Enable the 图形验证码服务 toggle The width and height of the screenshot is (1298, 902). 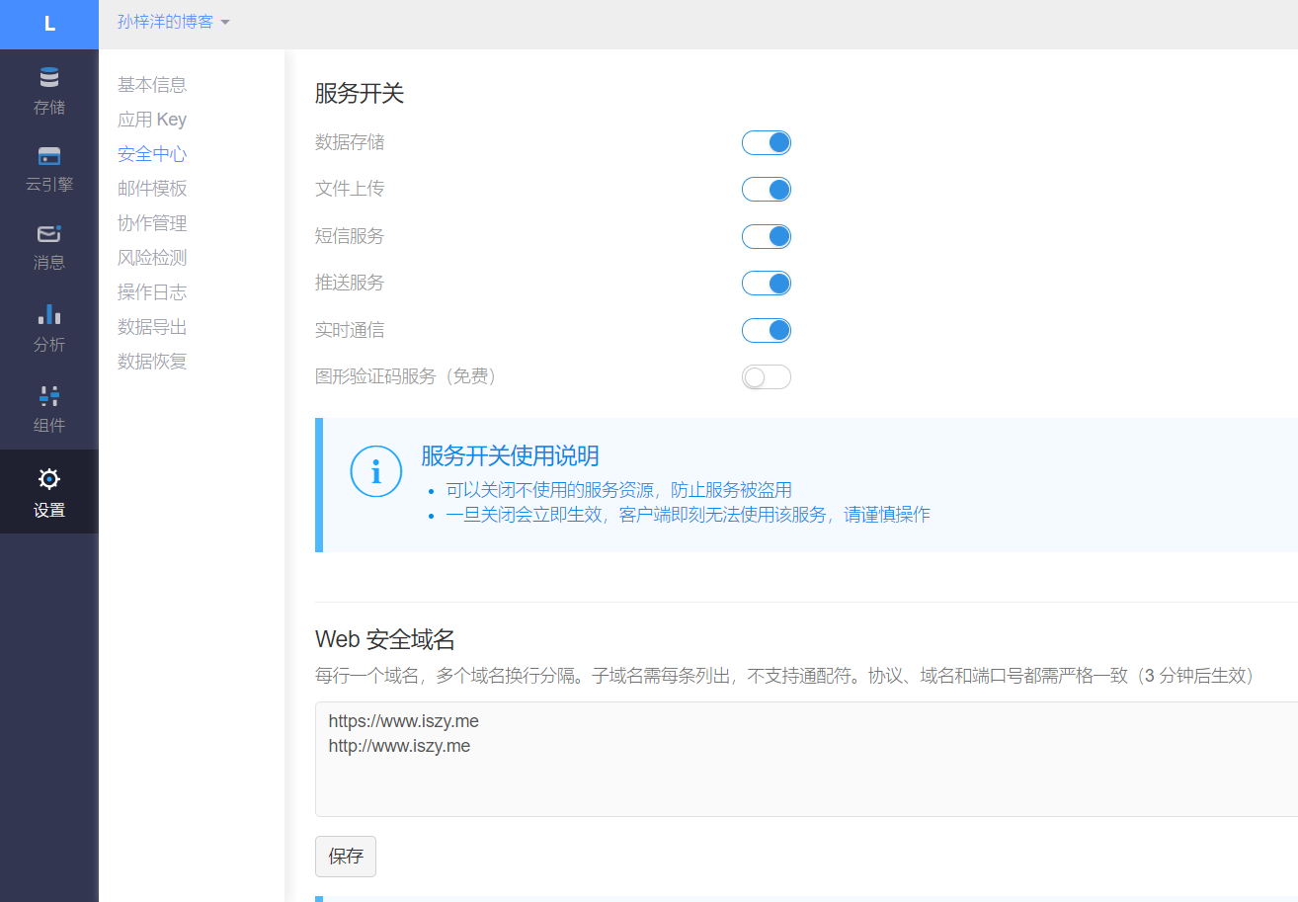[767, 377]
